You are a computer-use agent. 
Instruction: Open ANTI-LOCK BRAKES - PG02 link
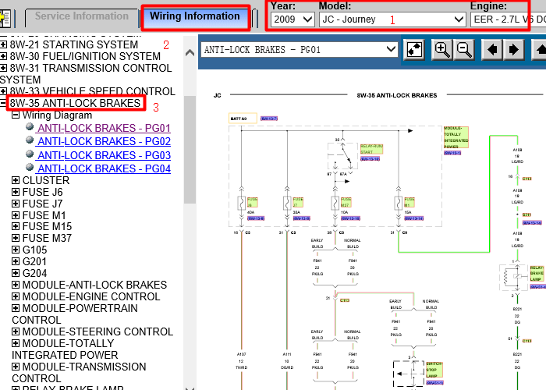[104, 141]
